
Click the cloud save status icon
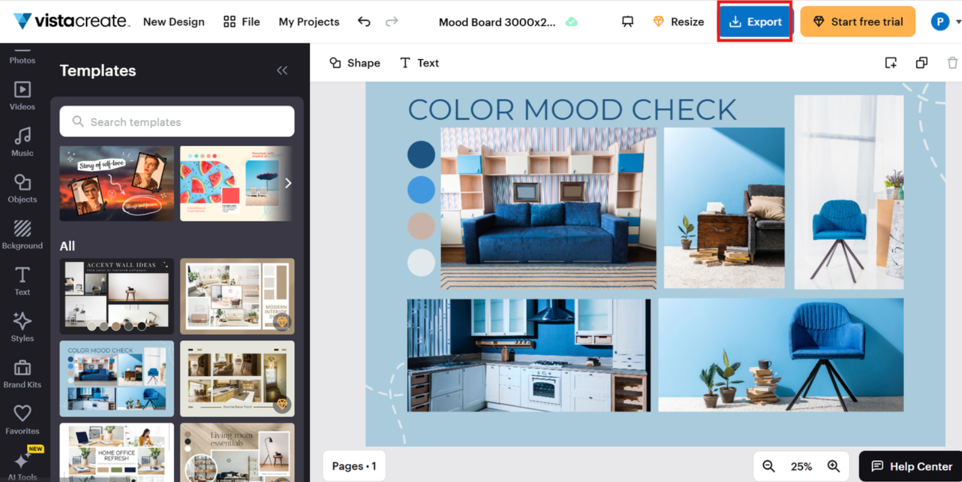pyautogui.click(x=572, y=22)
